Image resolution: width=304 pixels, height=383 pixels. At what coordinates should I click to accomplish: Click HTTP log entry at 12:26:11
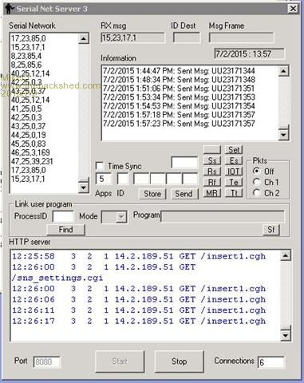pos(139,310)
